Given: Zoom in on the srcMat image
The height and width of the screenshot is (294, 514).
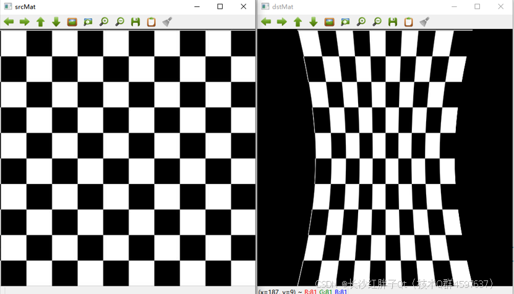Looking at the screenshot, I should [x=104, y=22].
